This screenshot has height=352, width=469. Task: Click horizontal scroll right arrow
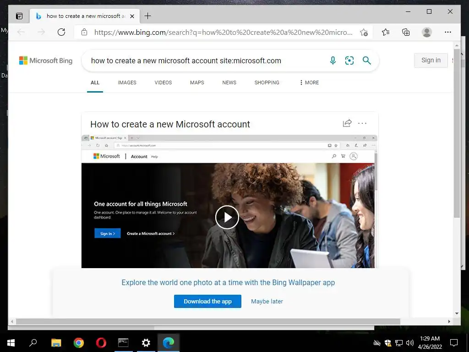pos(449,321)
